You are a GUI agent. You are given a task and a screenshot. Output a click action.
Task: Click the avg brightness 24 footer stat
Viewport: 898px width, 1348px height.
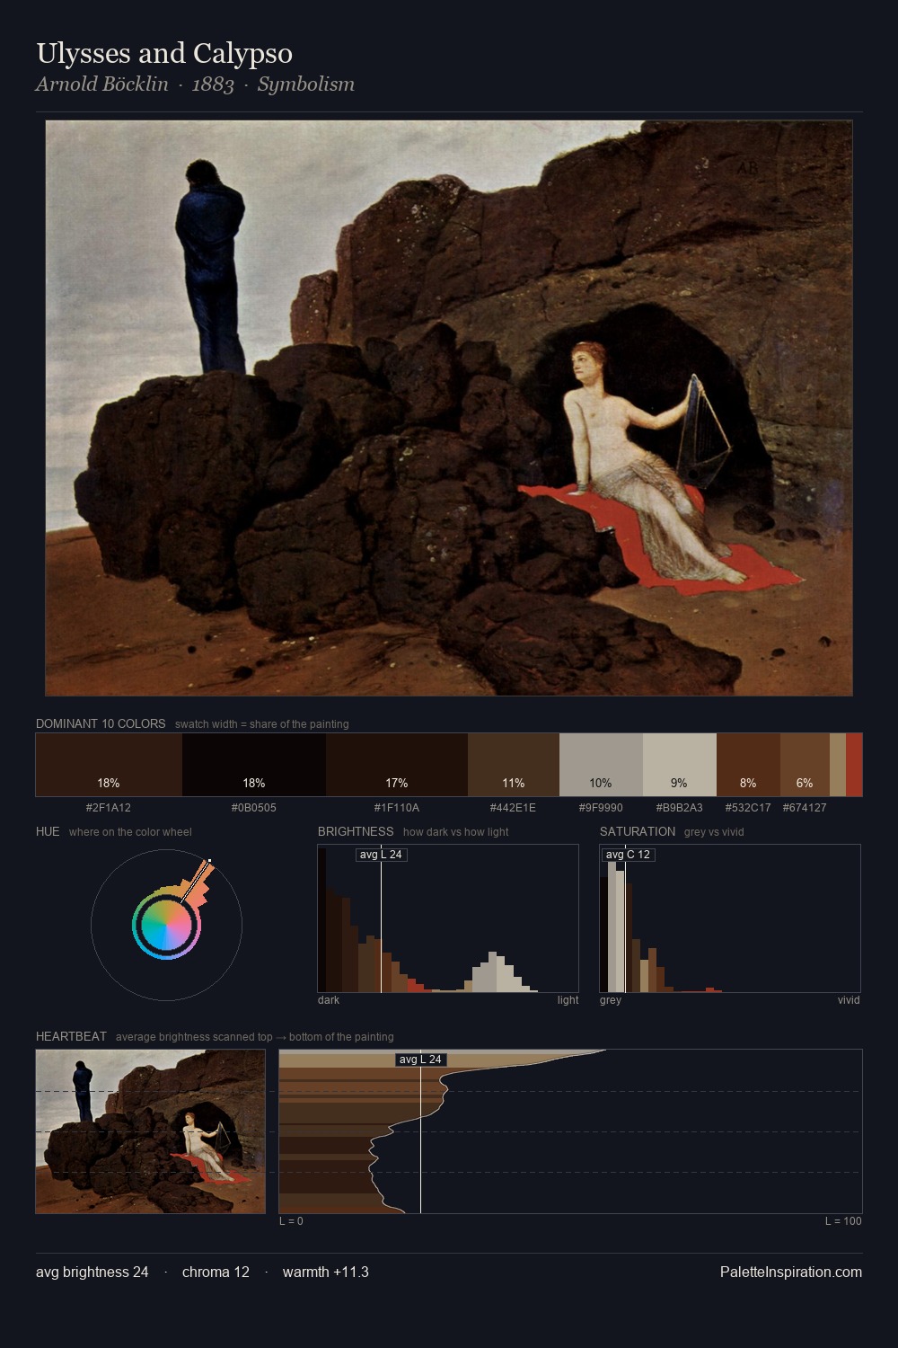coord(92,1273)
